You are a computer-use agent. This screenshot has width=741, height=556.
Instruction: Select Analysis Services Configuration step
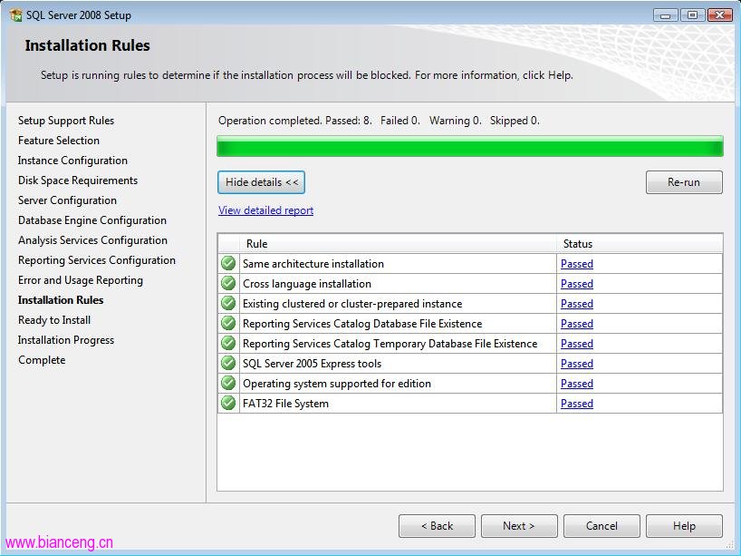pos(92,240)
